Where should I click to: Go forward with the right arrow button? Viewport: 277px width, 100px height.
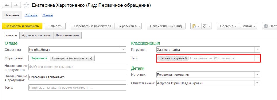[x=16, y=5]
